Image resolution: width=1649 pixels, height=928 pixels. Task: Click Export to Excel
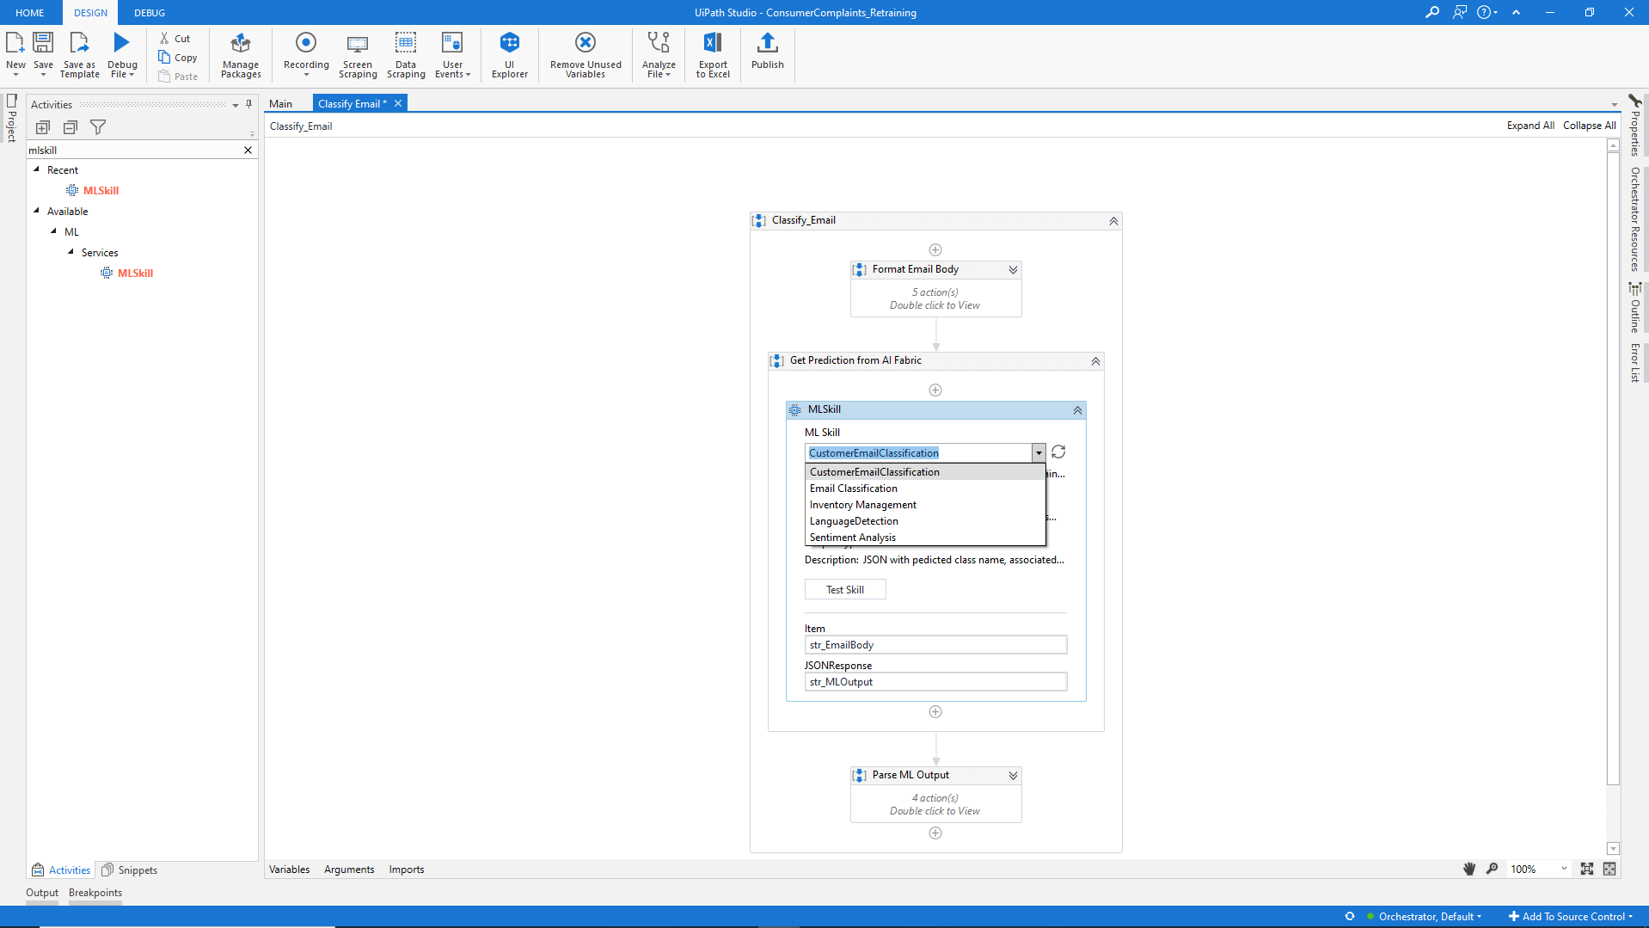tap(713, 55)
